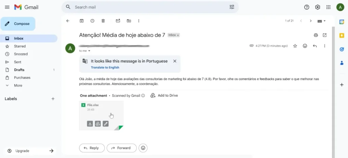This screenshot has height=158, width=348.
Task: Click Add to Drive for all attachments
Action: click(164, 95)
